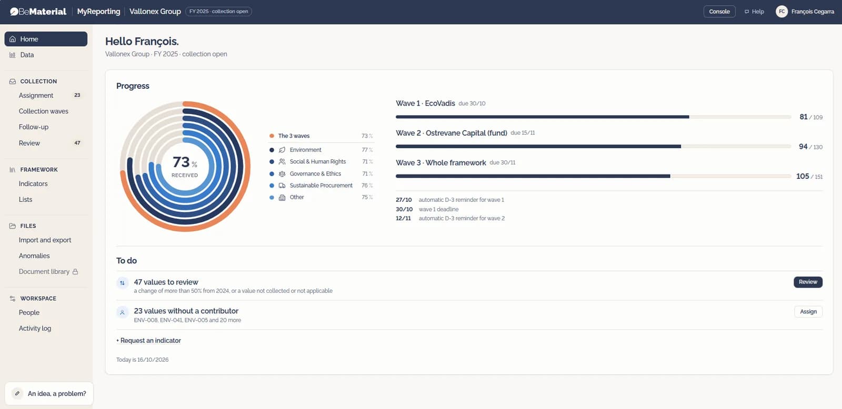
Task: Click the arrows icon beside 47 values to review
Action: coord(122,283)
